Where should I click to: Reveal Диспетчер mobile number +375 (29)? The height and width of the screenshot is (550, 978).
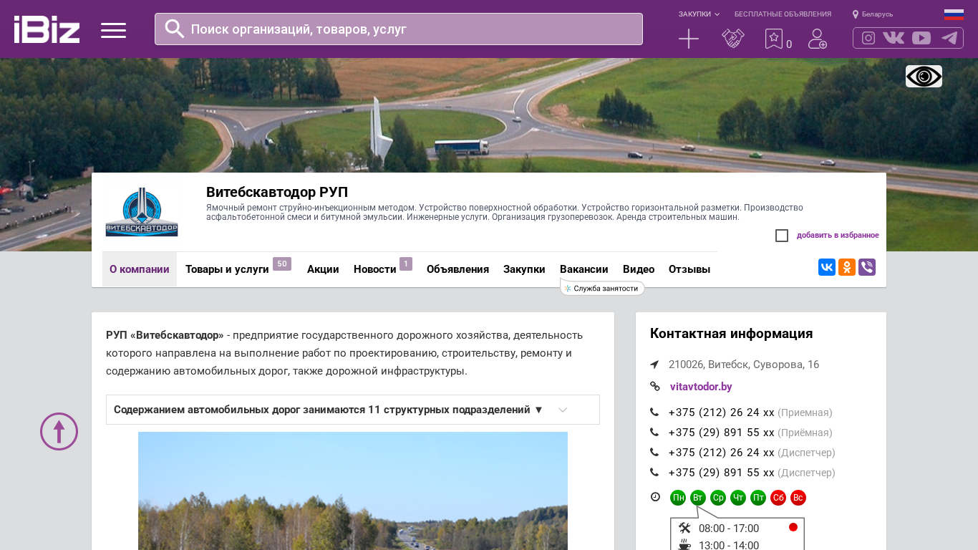click(722, 473)
